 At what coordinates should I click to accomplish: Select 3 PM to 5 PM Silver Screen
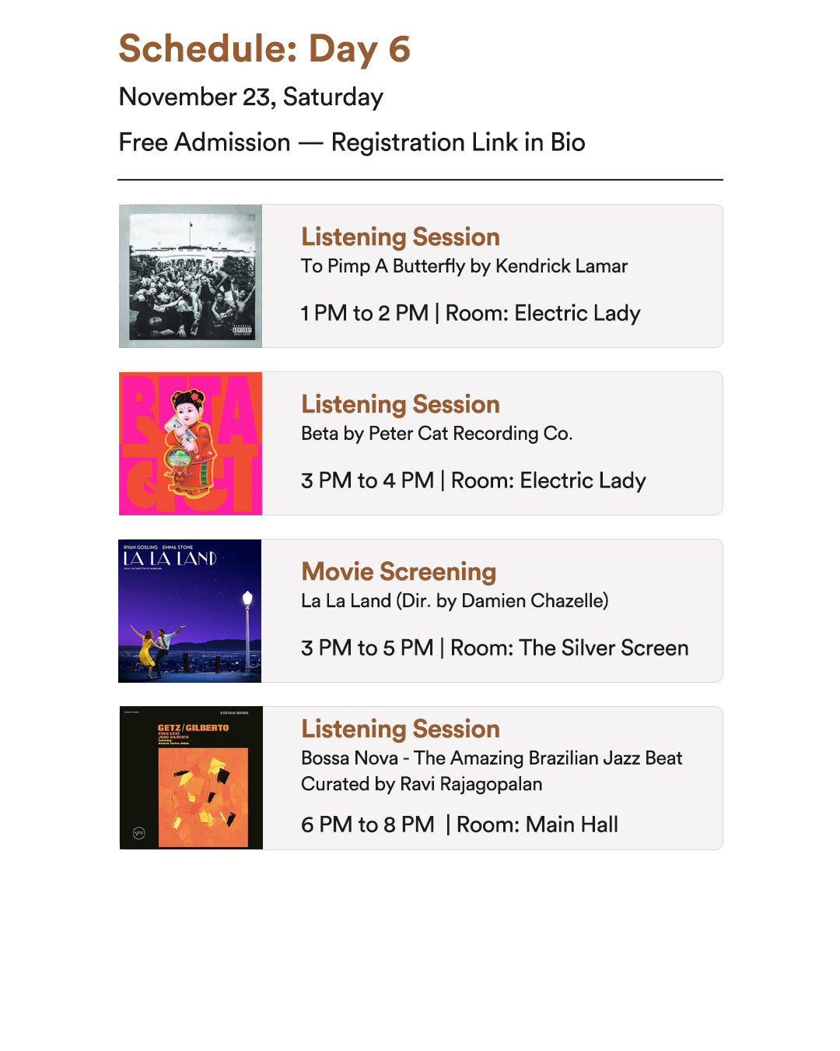(495, 648)
